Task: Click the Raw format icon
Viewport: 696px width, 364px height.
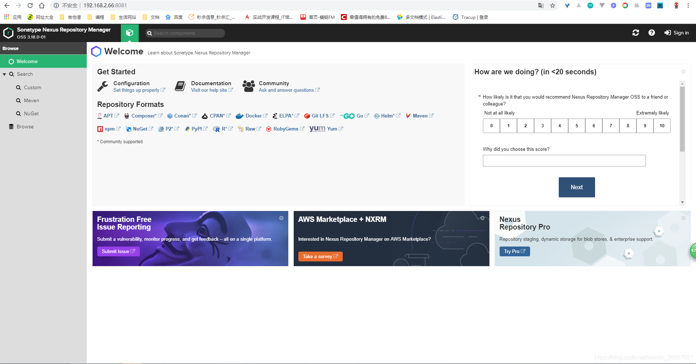Action: [x=241, y=129]
